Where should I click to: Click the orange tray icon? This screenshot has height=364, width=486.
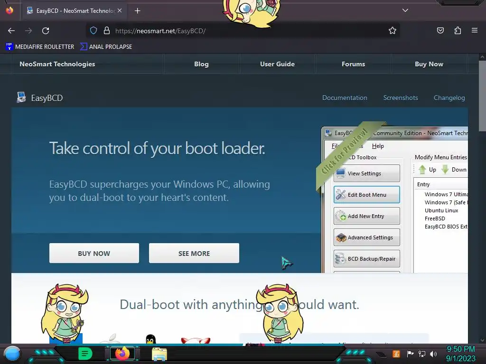tap(396, 354)
